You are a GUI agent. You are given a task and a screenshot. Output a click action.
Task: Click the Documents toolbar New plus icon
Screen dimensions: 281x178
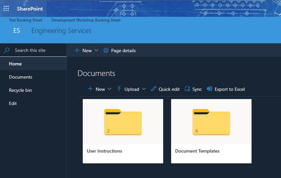(90, 89)
